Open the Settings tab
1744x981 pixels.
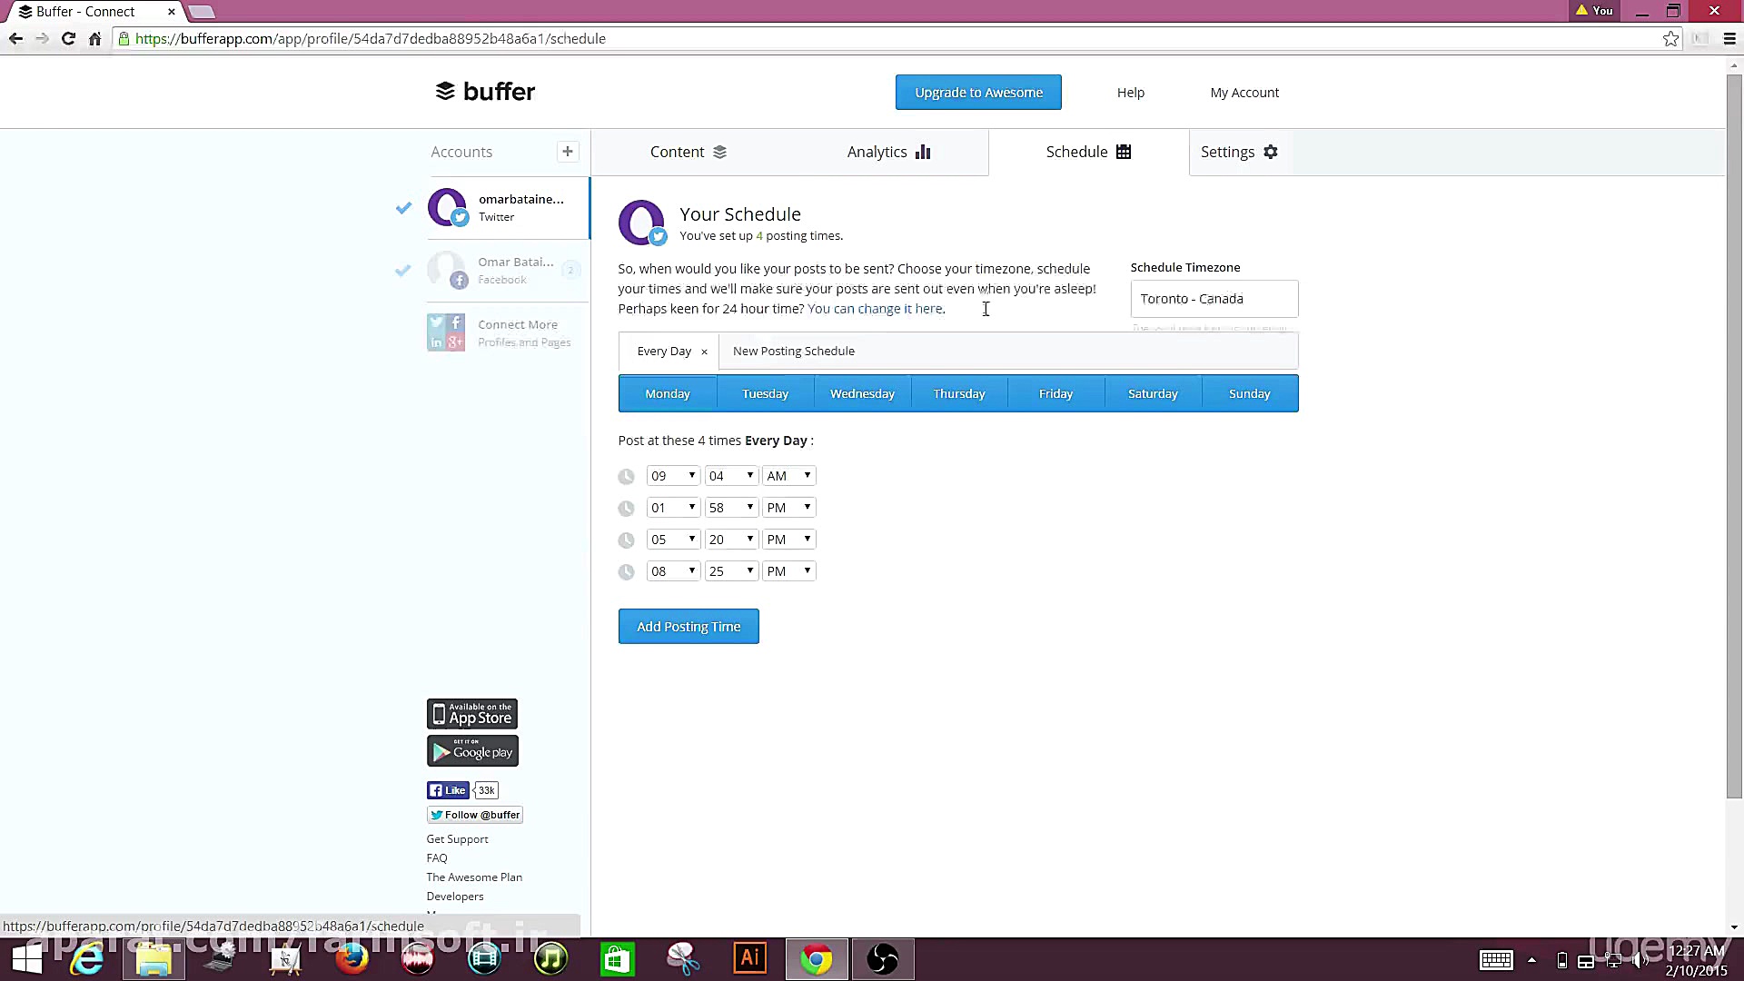coord(1239,152)
